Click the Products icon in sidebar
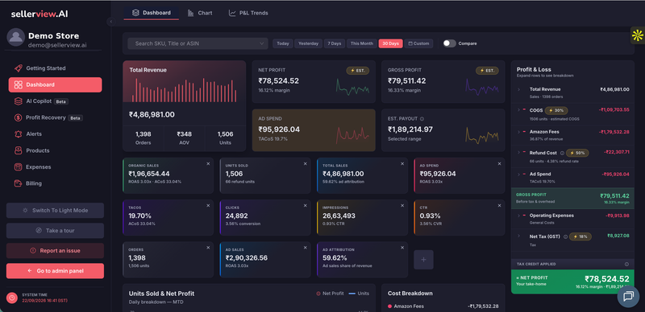 pos(18,150)
